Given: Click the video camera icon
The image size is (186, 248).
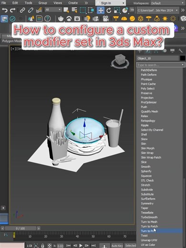Looking at the screenshot, I should pyautogui.click(x=106, y=19).
